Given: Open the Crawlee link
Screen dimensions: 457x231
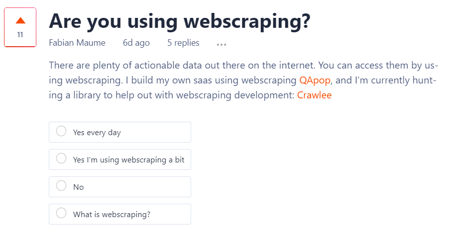Looking at the screenshot, I should tap(314, 95).
